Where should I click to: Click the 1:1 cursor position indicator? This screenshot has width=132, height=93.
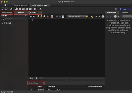(x=41, y=78)
